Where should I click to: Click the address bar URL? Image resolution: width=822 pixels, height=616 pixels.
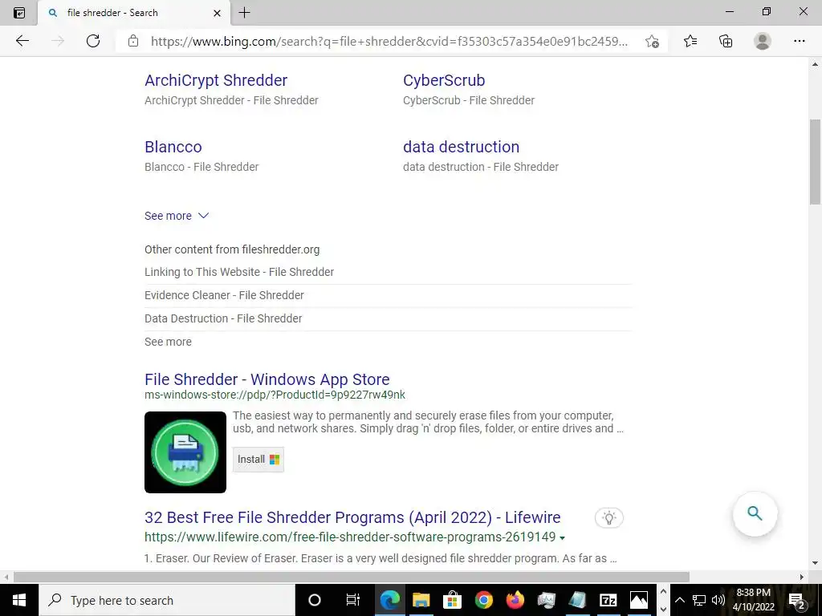coord(389,42)
